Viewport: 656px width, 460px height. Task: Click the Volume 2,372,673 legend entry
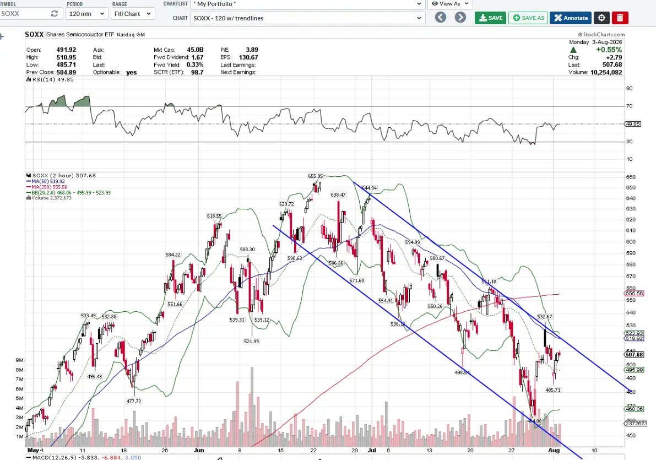[x=48, y=198]
